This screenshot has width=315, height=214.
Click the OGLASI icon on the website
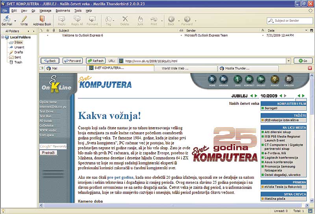pos(261,79)
